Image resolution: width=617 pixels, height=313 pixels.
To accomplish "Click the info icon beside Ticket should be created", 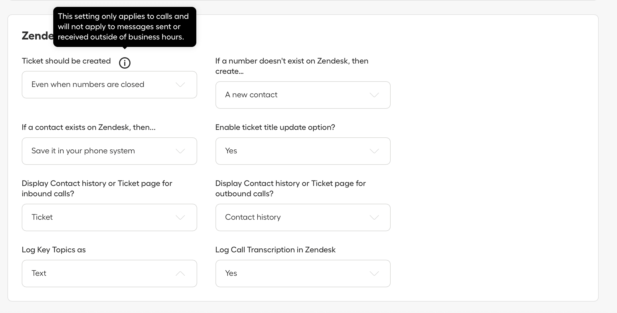I will point(124,63).
